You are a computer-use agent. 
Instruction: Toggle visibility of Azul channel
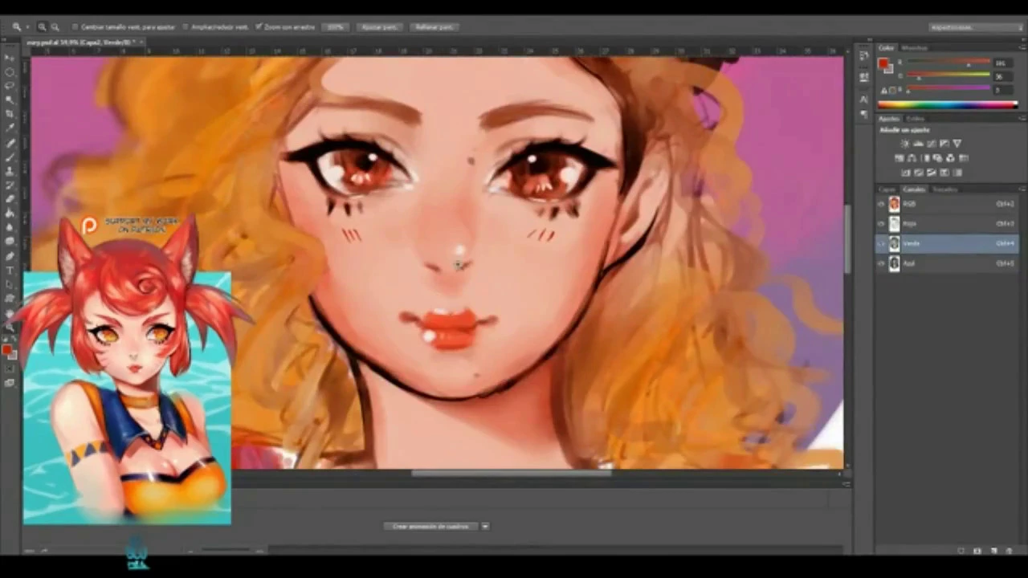[x=881, y=263]
